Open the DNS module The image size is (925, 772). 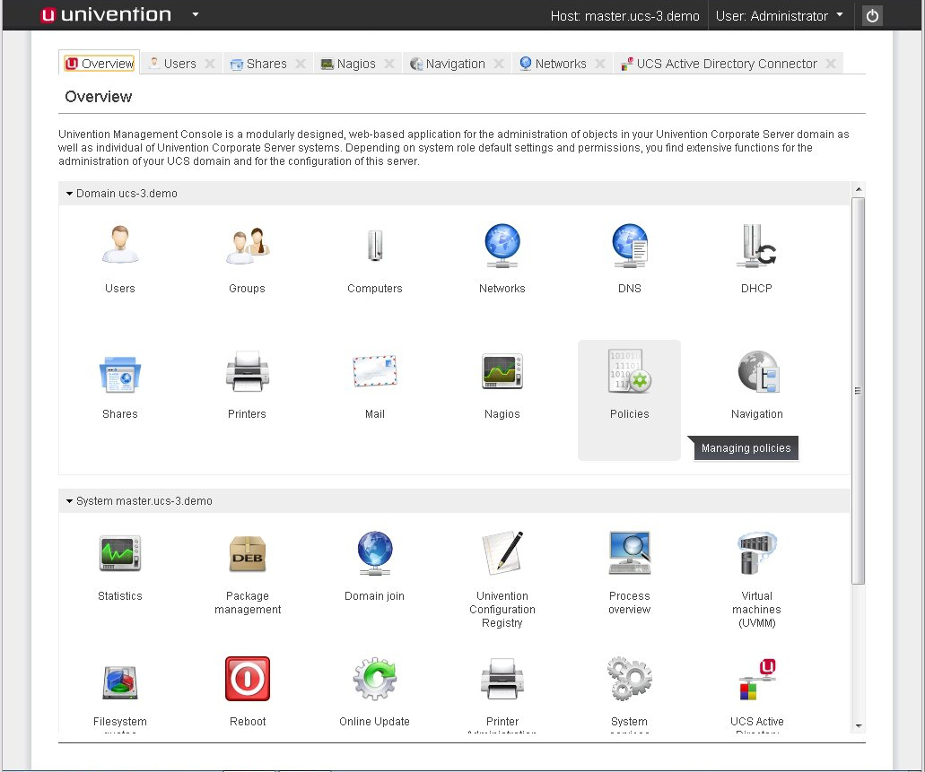pos(630,245)
